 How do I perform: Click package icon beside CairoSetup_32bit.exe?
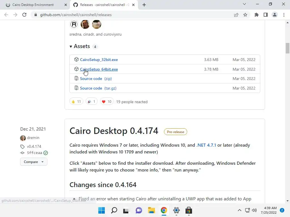tap(76, 59)
